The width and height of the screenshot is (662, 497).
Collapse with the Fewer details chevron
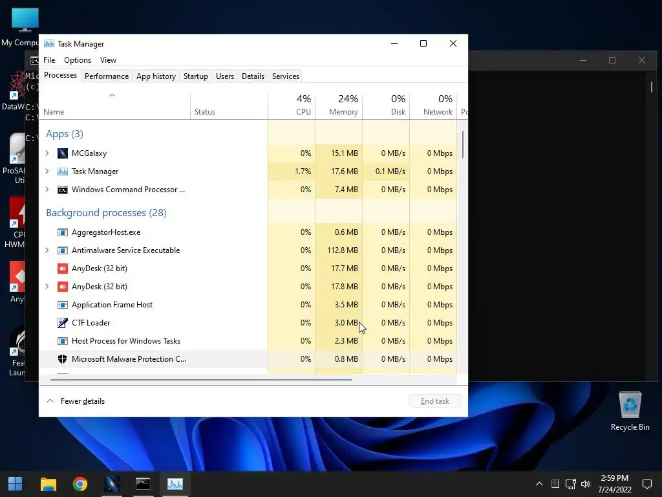click(50, 401)
